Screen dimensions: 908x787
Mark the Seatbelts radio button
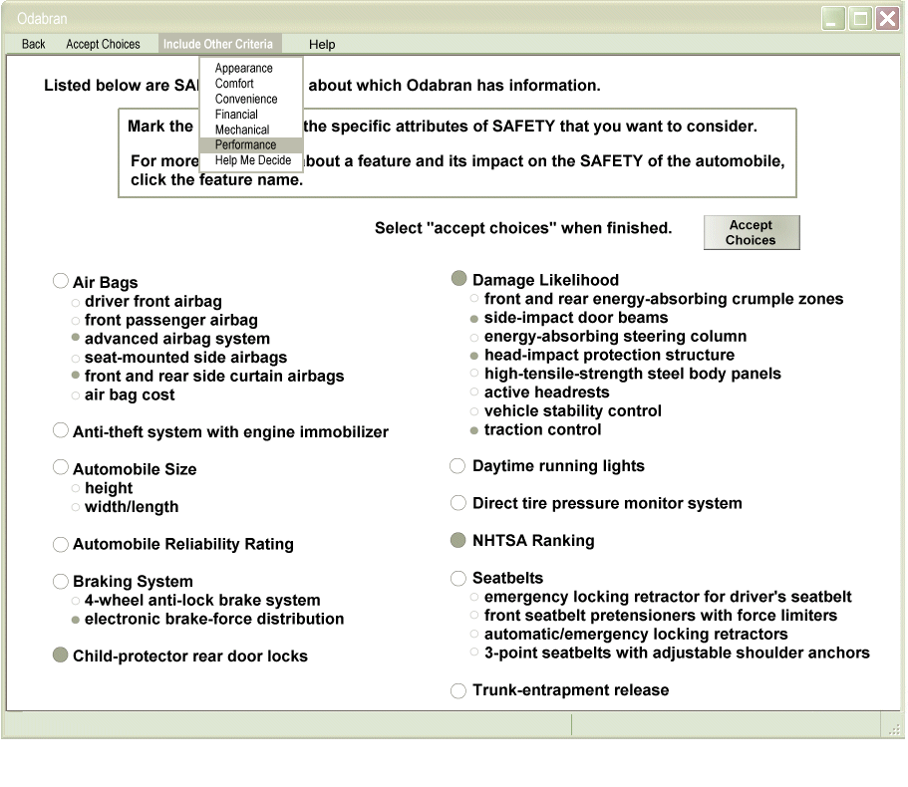coord(458,578)
